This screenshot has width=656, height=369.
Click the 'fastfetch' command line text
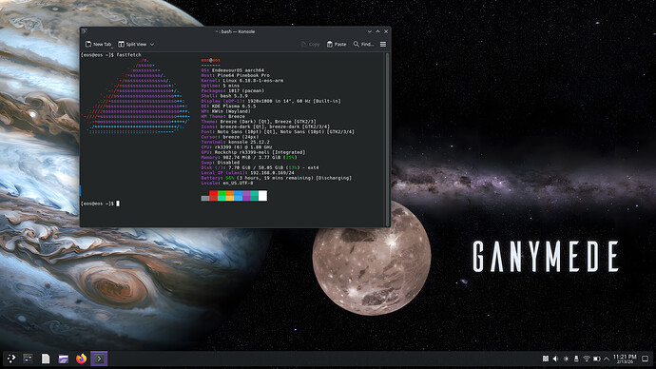point(129,55)
